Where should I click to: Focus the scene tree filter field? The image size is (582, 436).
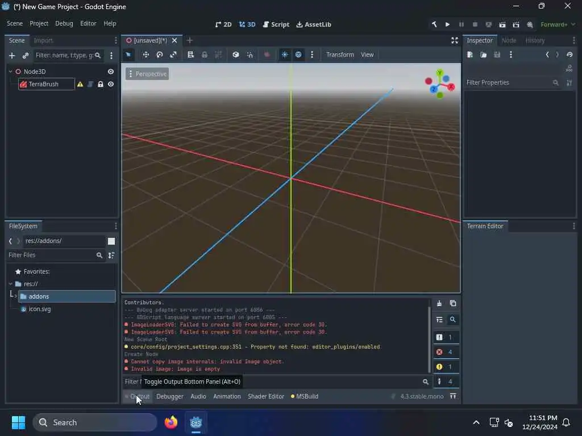click(x=68, y=55)
